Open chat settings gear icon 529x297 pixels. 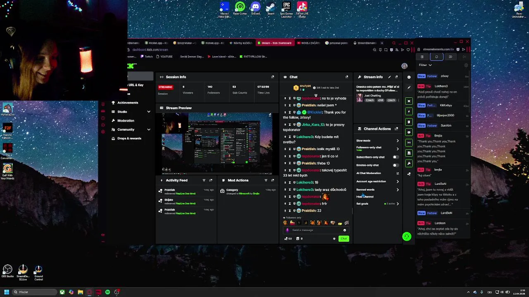pyautogui.click(x=334, y=238)
